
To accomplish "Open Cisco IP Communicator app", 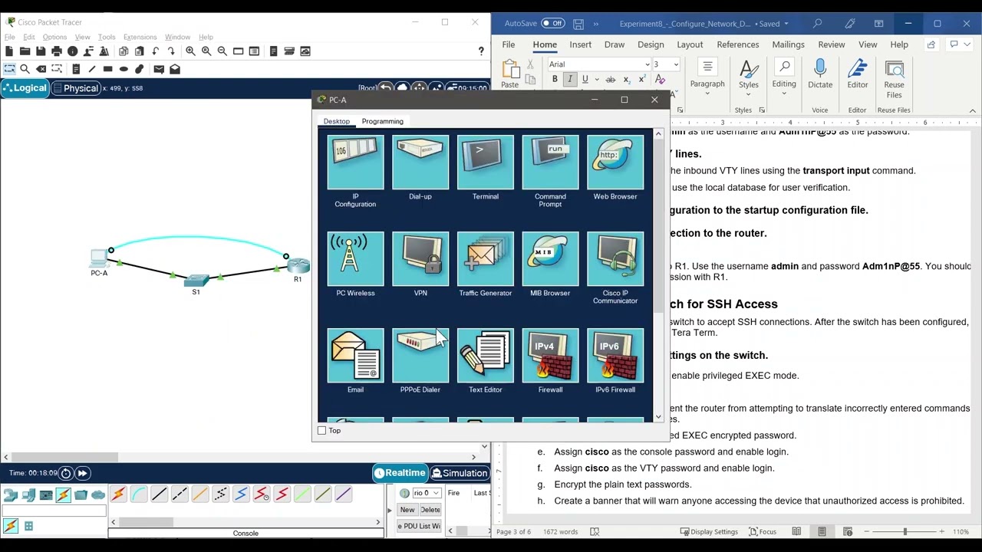I will [x=615, y=259].
